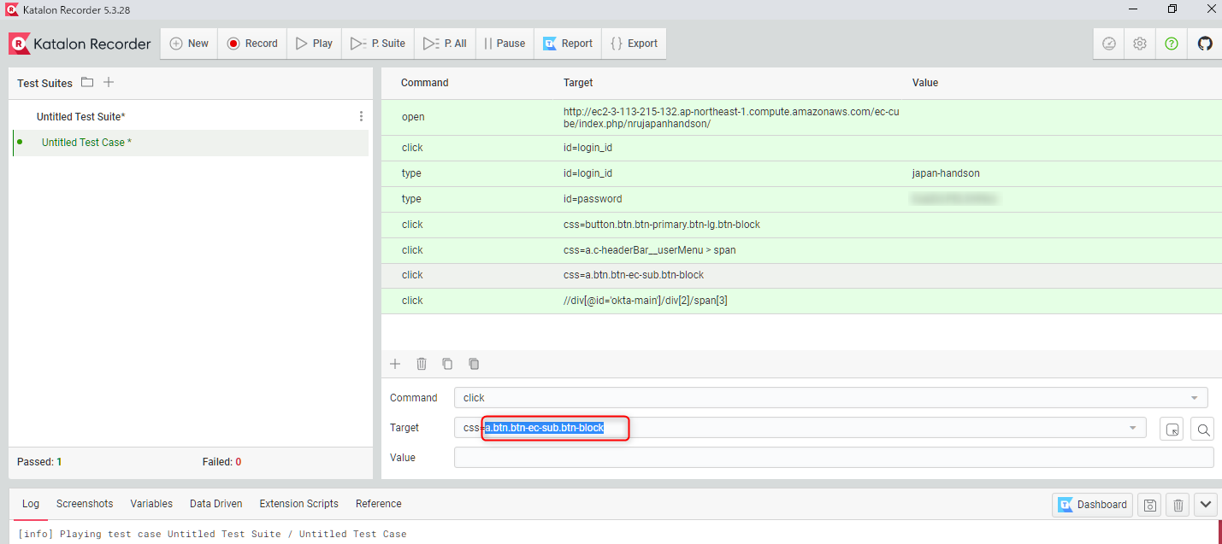Click into the Target input field

tap(800, 428)
